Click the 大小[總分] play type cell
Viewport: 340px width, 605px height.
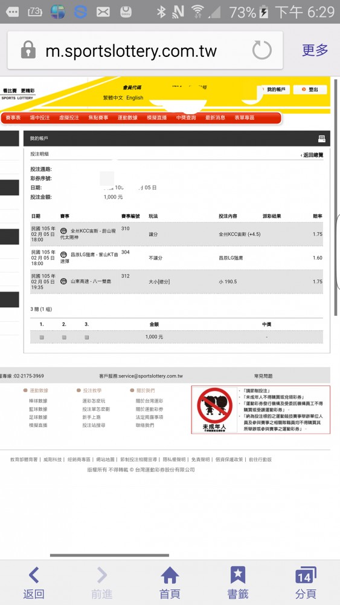coord(159,282)
